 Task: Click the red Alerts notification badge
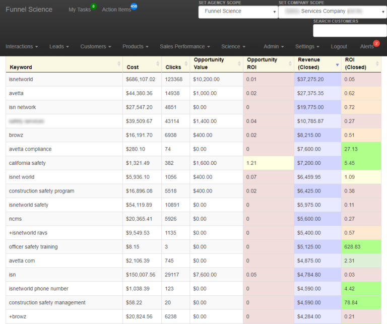(x=376, y=43)
